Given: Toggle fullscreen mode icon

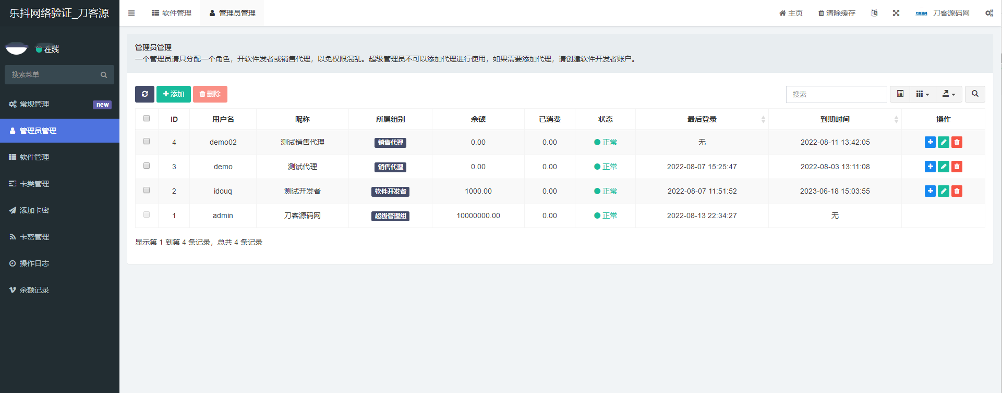Looking at the screenshot, I should [x=896, y=13].
